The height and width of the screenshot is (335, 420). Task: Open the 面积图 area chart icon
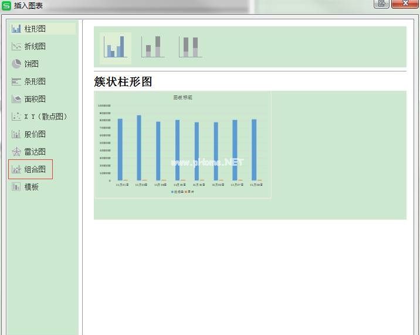click(x=16, y=99)
